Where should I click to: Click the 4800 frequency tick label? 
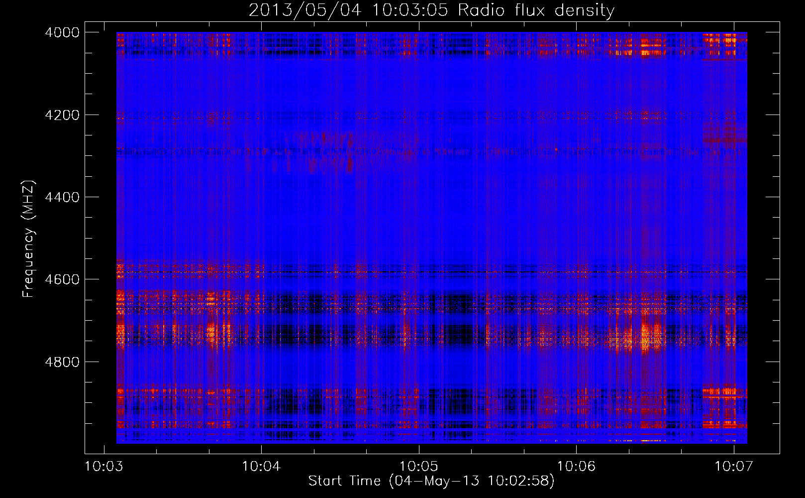(62, 362)
